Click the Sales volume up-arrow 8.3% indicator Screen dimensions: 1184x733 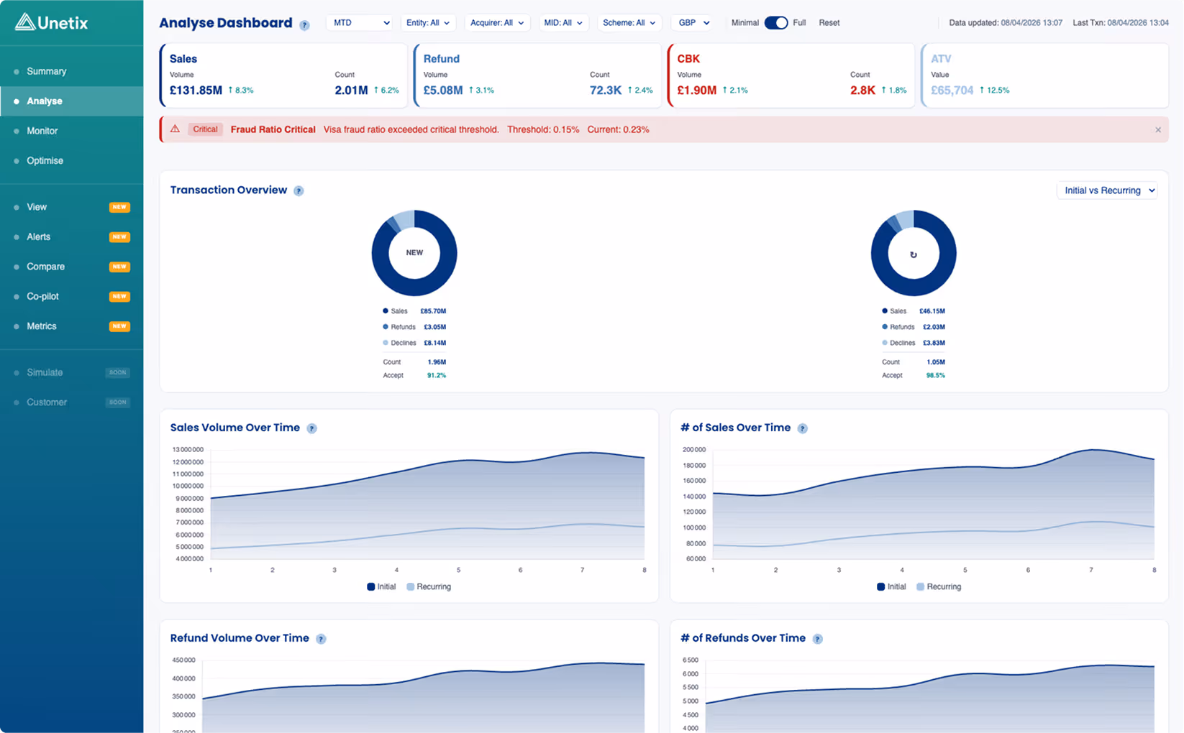[241, 91]
